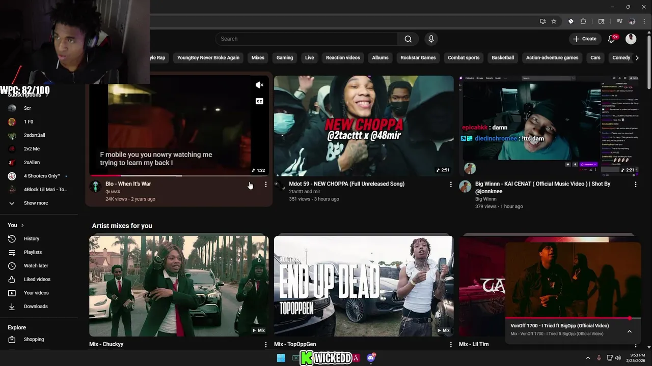Open the Chrome extensions puzzle icon
This screenshot has width=652, height=366.
click(583, 21)
